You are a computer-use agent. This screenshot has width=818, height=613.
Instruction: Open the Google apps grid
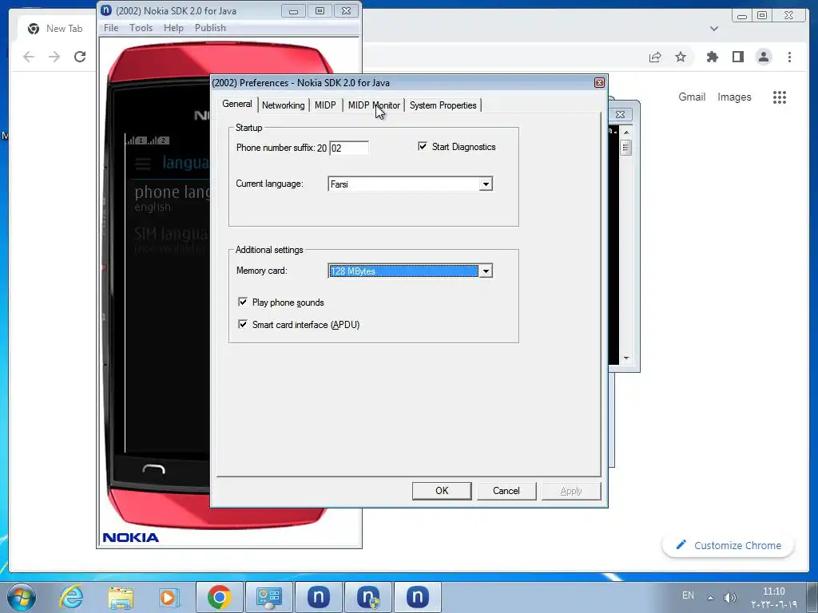coord(780,97)
